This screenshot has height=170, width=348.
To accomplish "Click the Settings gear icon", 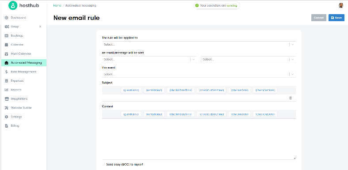I will point(7,117).
